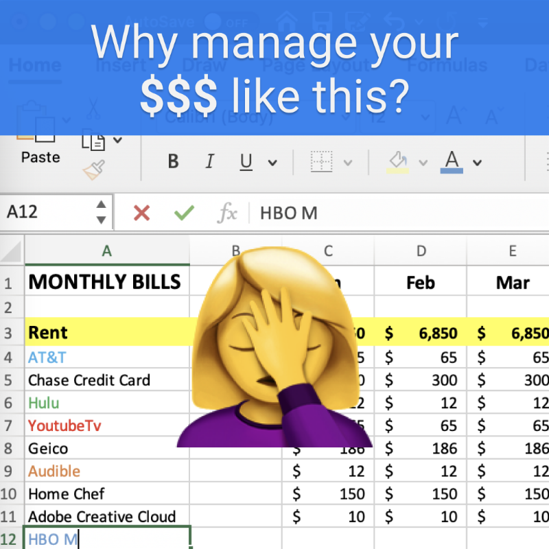549x549 pixels.
Task: Click the Hulu cell
Action: click(107, 403)
